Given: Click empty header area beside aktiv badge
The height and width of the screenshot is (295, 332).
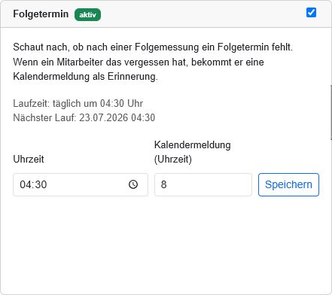Looking at the screenshot, I should pos(201,14).
